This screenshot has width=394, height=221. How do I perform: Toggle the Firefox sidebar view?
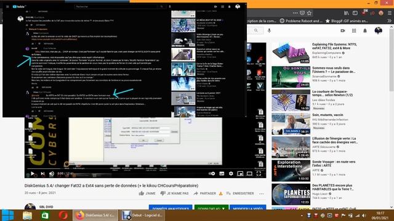pos(355,13)
